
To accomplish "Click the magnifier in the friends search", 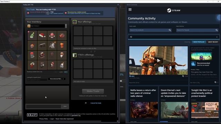I will 217,30.
